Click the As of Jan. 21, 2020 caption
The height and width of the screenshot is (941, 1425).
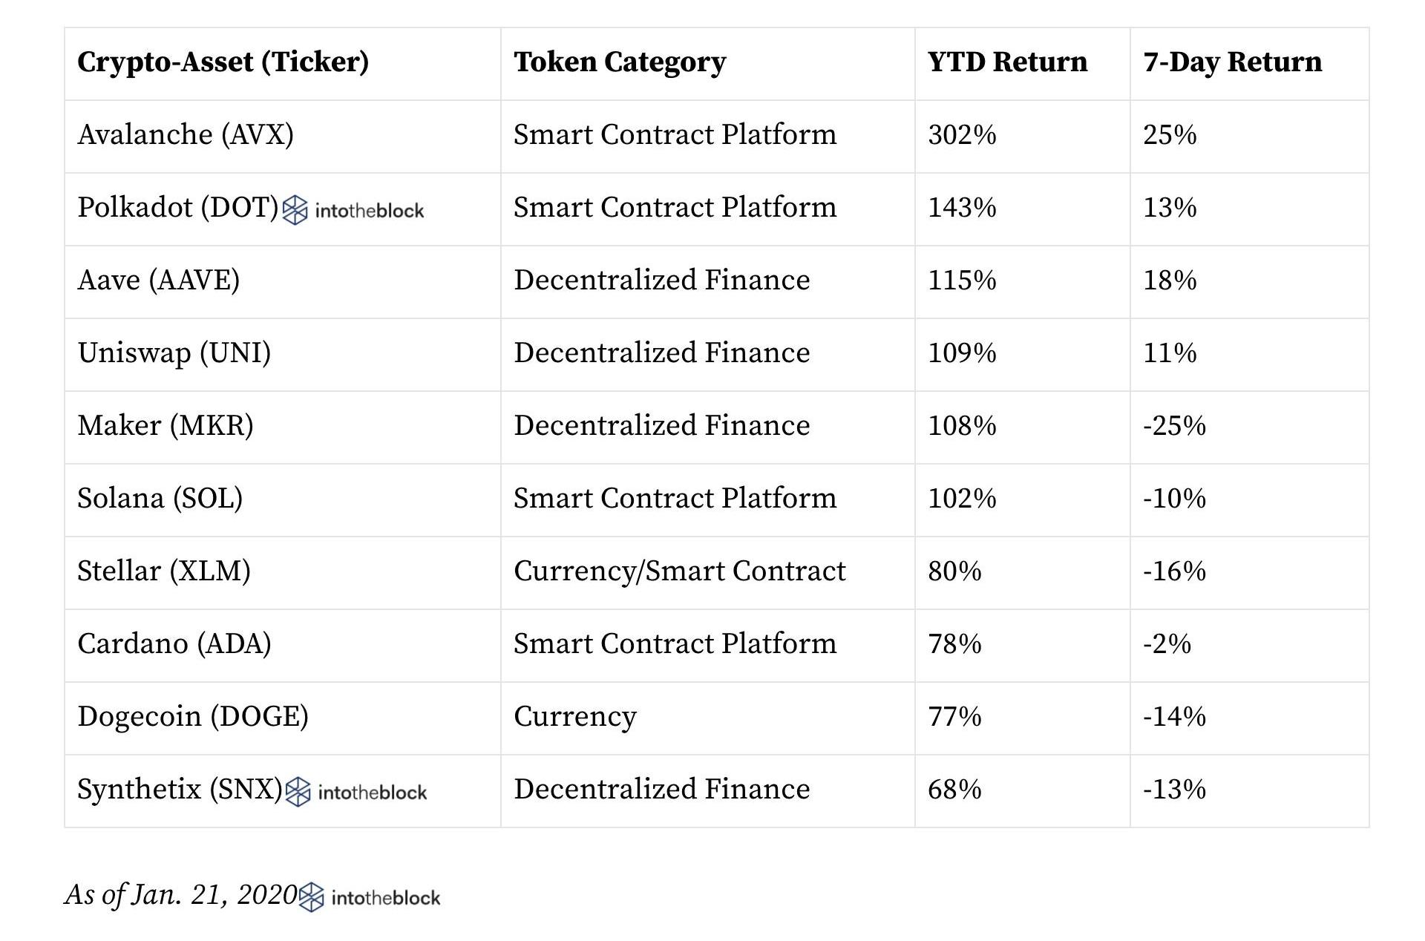point(180,895)
